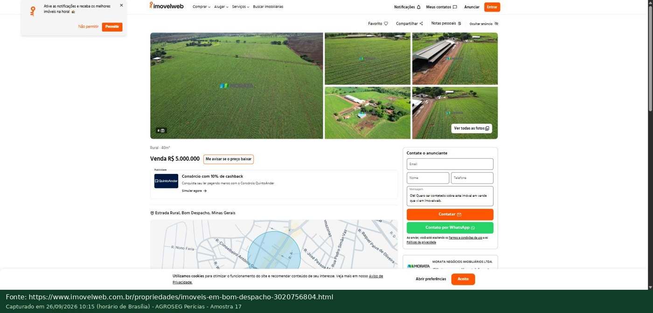653x313 pixels.
Task: Focus the Email input field
Action: coord(450,164)
